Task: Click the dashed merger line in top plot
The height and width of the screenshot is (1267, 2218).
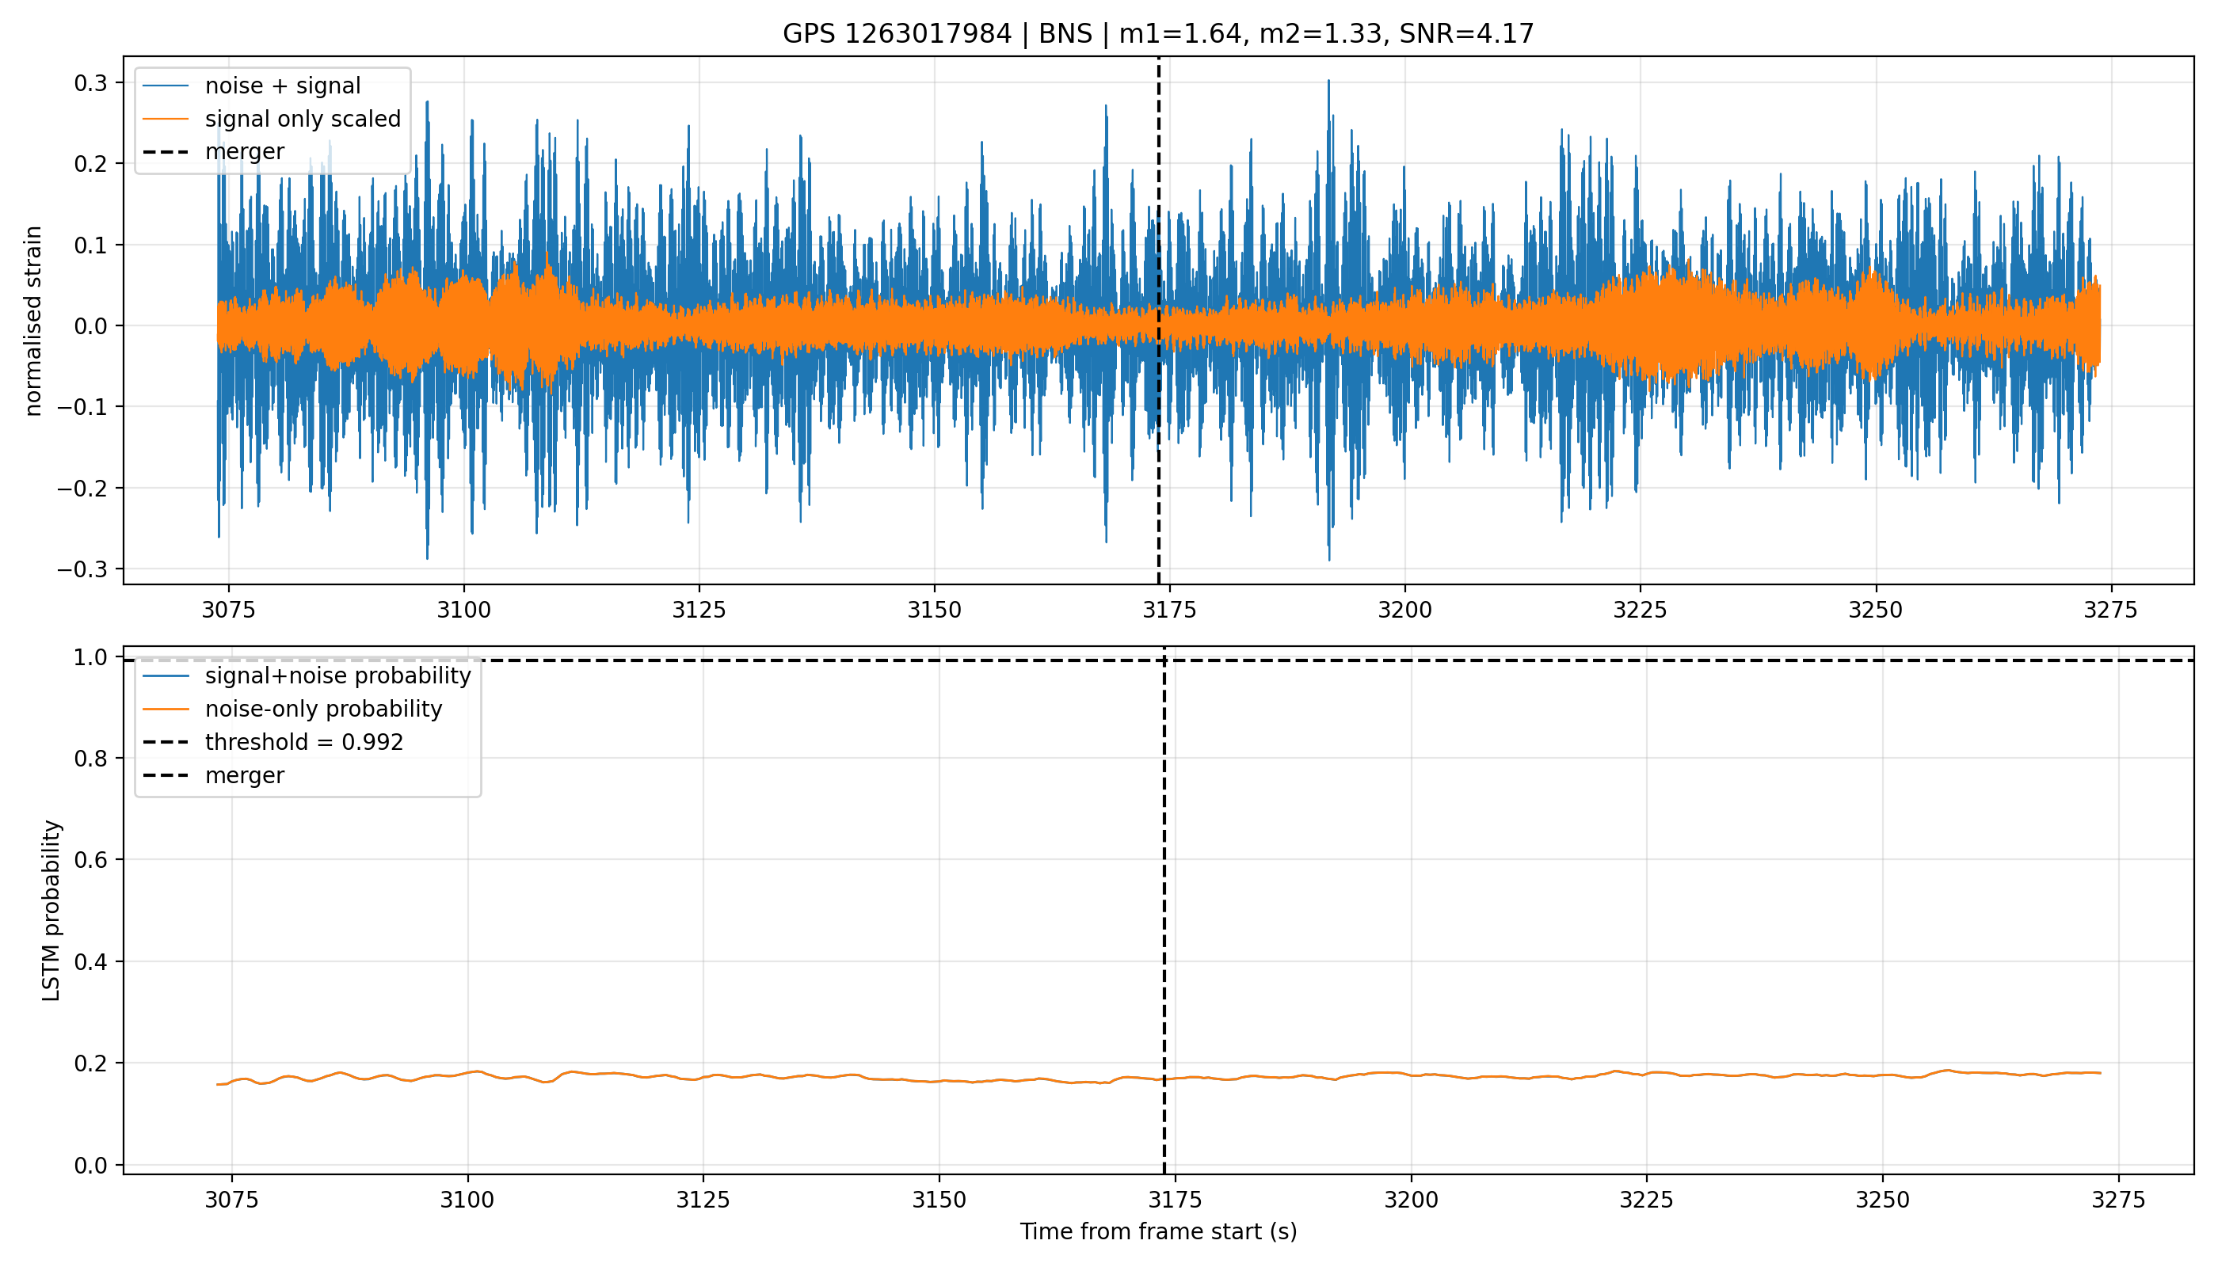Action: pos(1159,320)
